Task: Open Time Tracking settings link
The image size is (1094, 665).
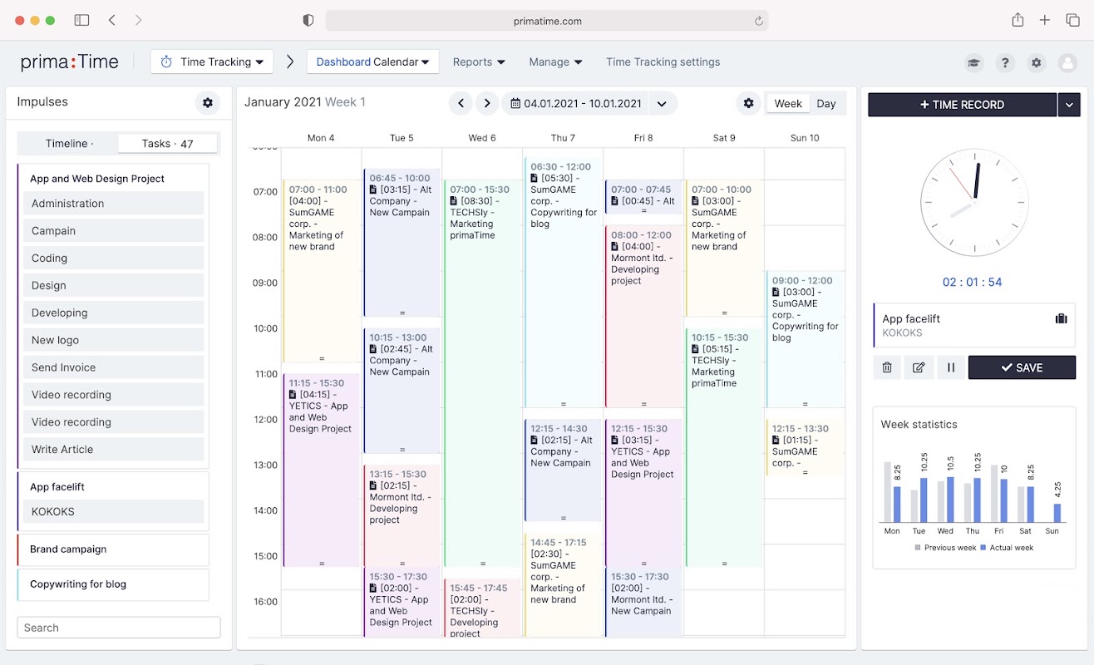Action: coord(663,62)
